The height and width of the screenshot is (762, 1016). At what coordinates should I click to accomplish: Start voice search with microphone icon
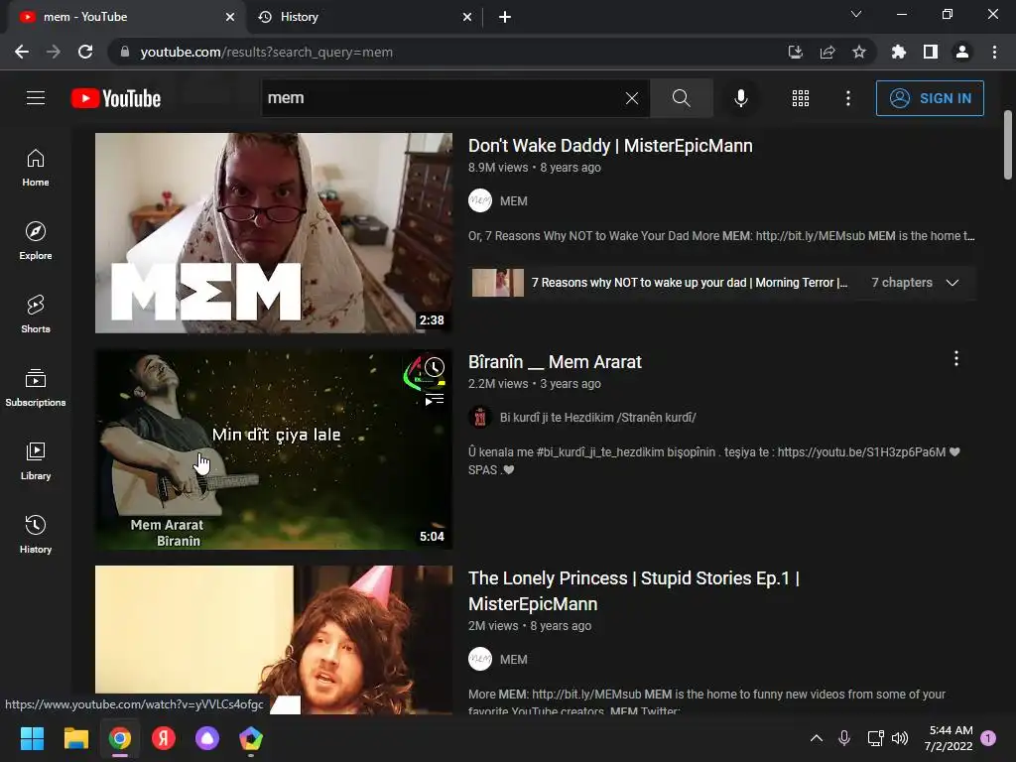click(x=740, y=98)
